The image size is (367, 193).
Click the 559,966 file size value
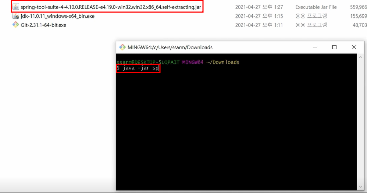click(358, 7)
